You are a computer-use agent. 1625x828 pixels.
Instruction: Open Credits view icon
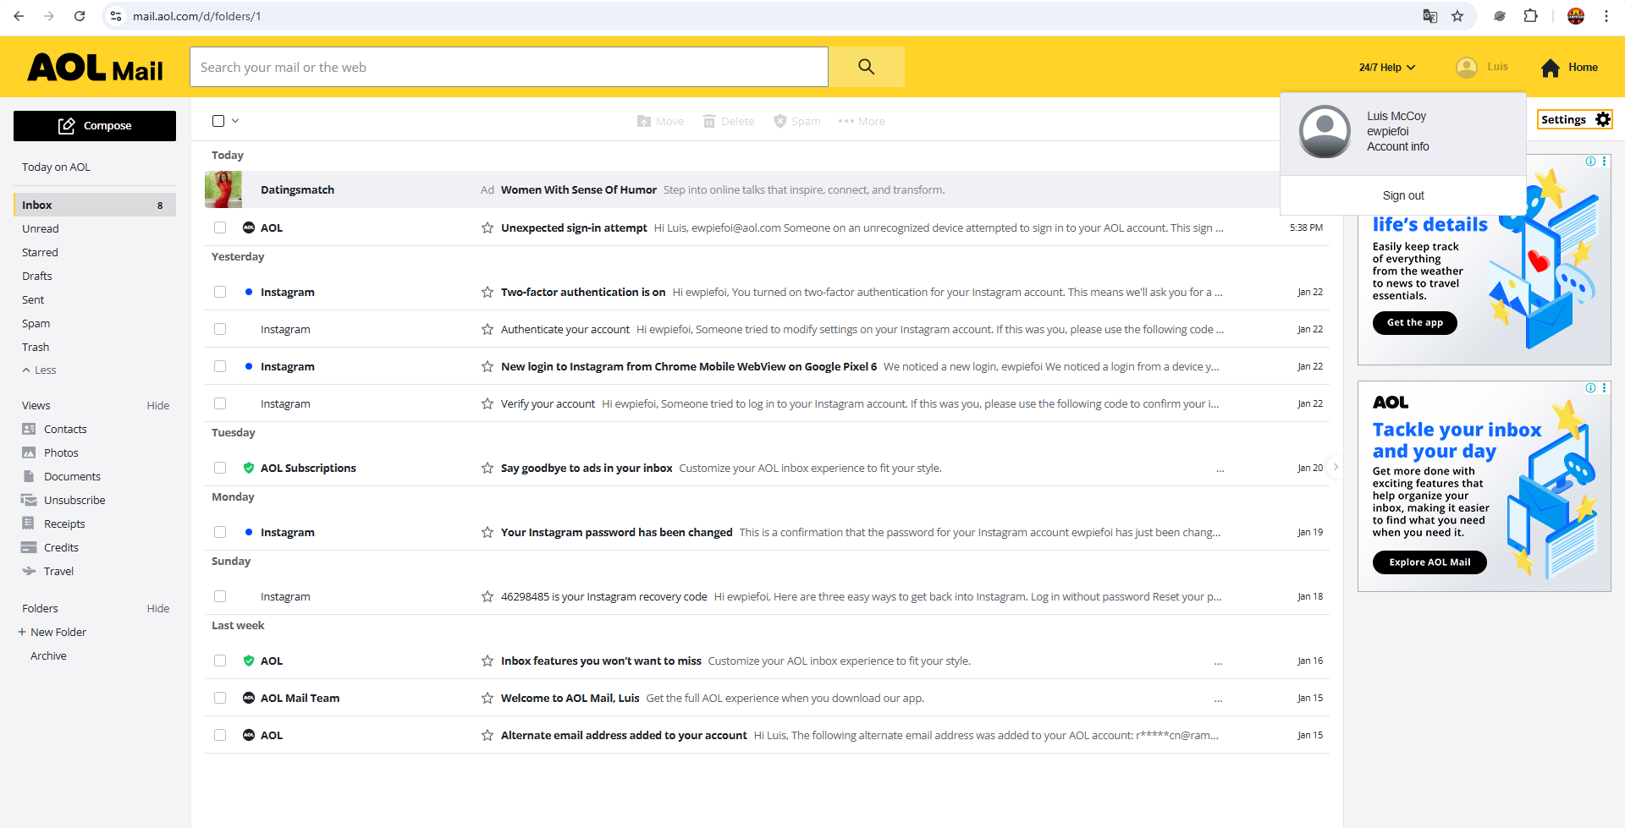point(29,547)
